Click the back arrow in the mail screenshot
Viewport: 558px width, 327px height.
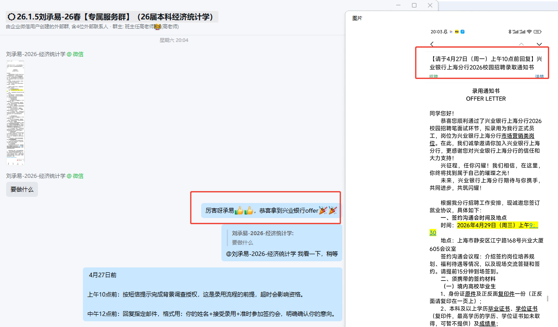coord(432,44)
